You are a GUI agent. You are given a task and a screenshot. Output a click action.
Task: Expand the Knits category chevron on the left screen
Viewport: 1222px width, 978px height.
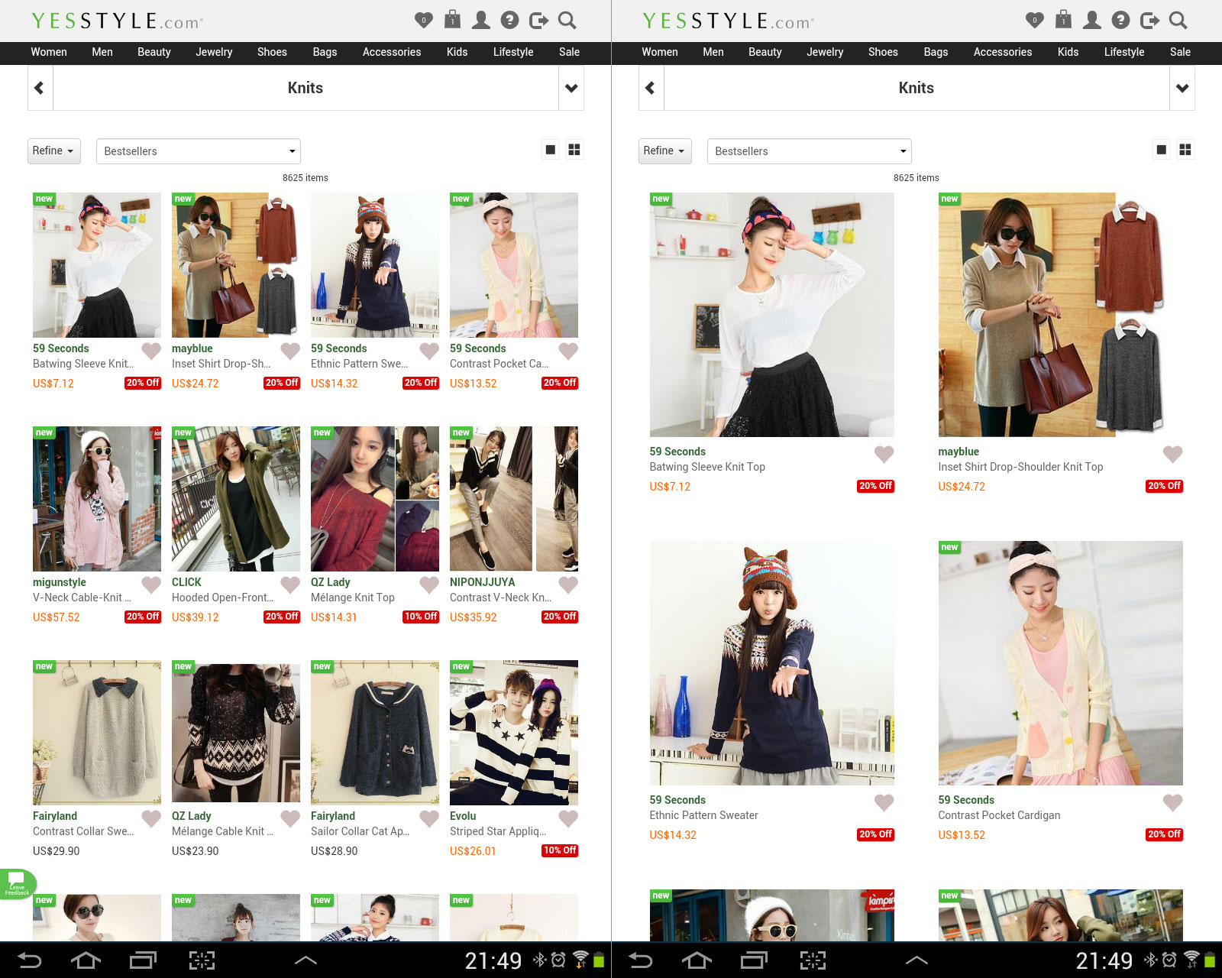pos(571,88)
